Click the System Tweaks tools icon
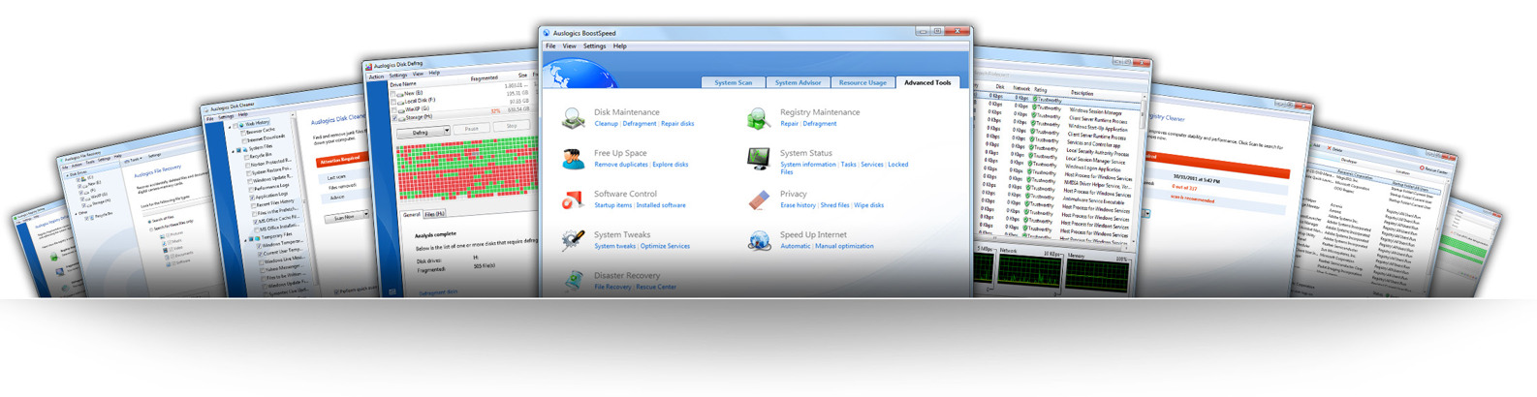 tap(573, 239)
